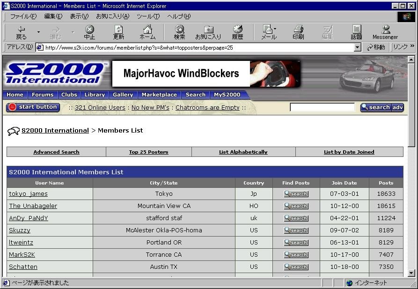
Task: Open the Top 25 Posters link
Action: tap(148, 152)
